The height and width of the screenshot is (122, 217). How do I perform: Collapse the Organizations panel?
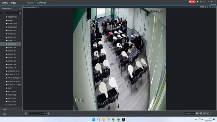pos(20,8)
